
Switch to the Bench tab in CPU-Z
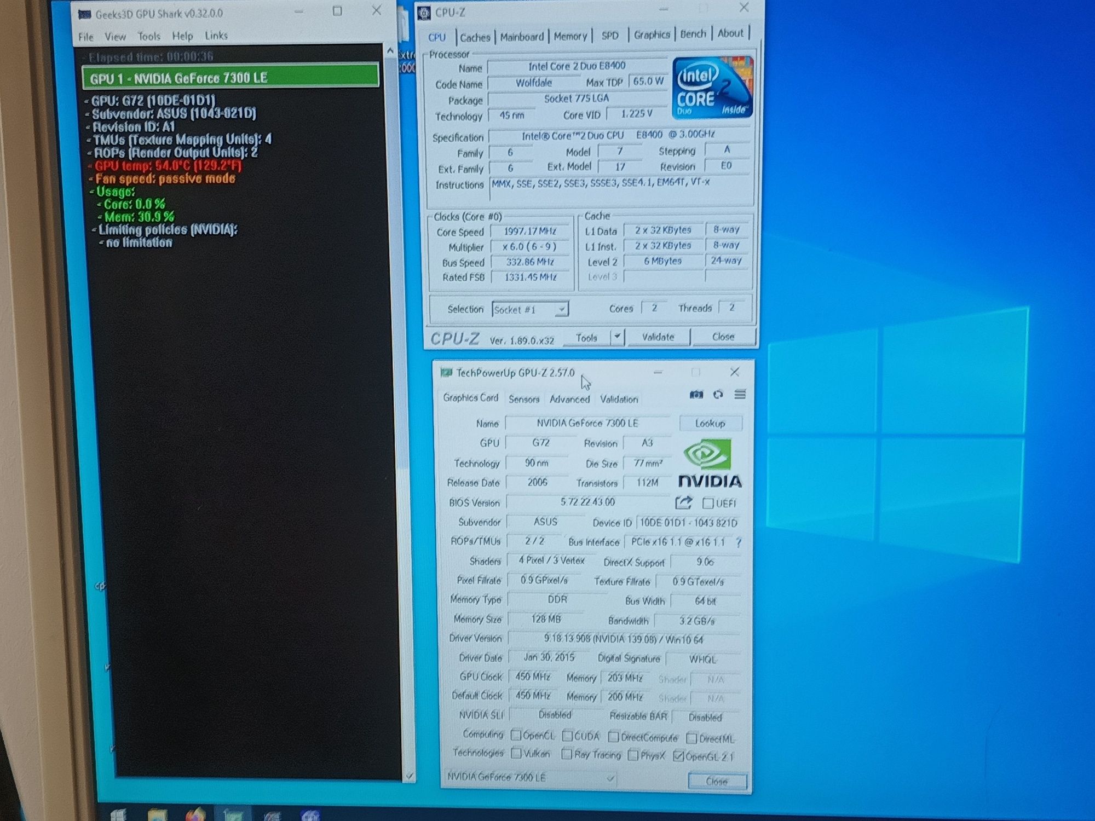pos(693,34)
